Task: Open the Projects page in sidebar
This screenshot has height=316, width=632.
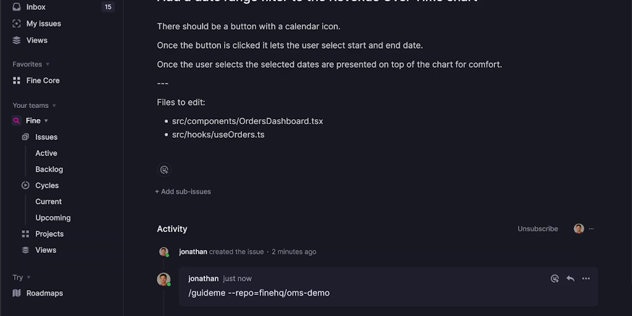Action: 49,234
